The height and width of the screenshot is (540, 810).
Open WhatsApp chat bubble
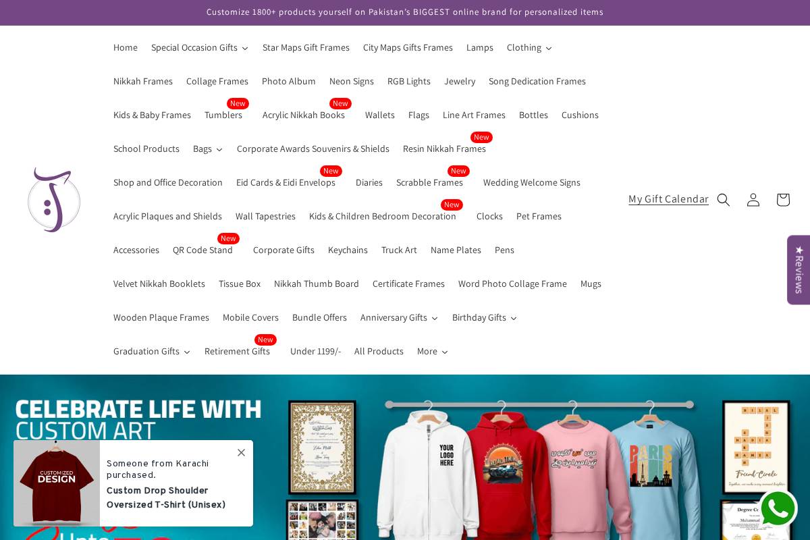coord(778,508)
